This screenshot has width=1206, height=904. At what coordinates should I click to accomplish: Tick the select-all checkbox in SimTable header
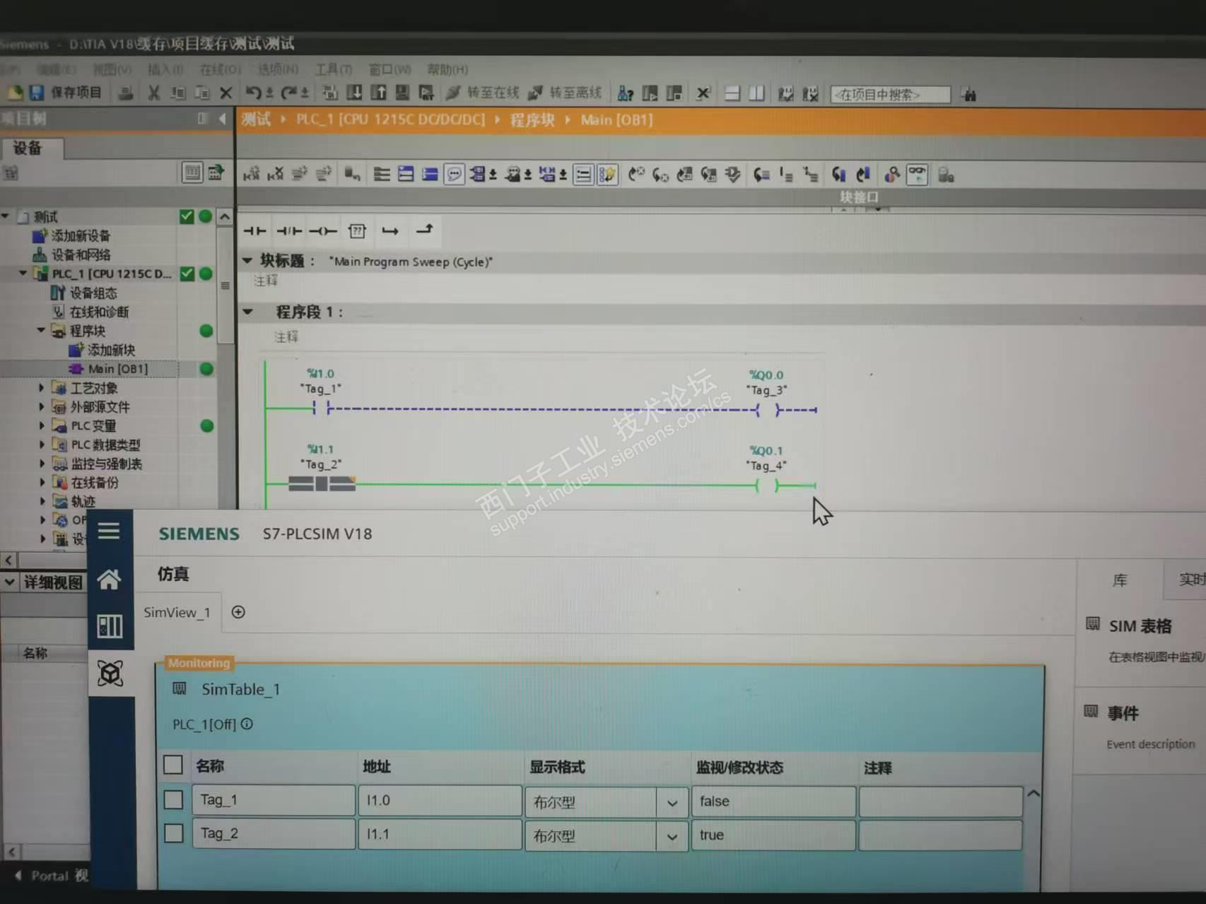click(173, 765)
